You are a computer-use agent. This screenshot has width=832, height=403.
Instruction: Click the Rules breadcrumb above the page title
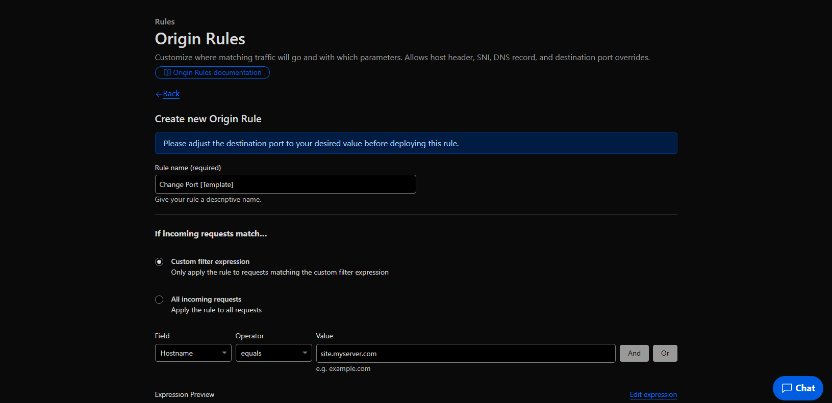[165, 22]
